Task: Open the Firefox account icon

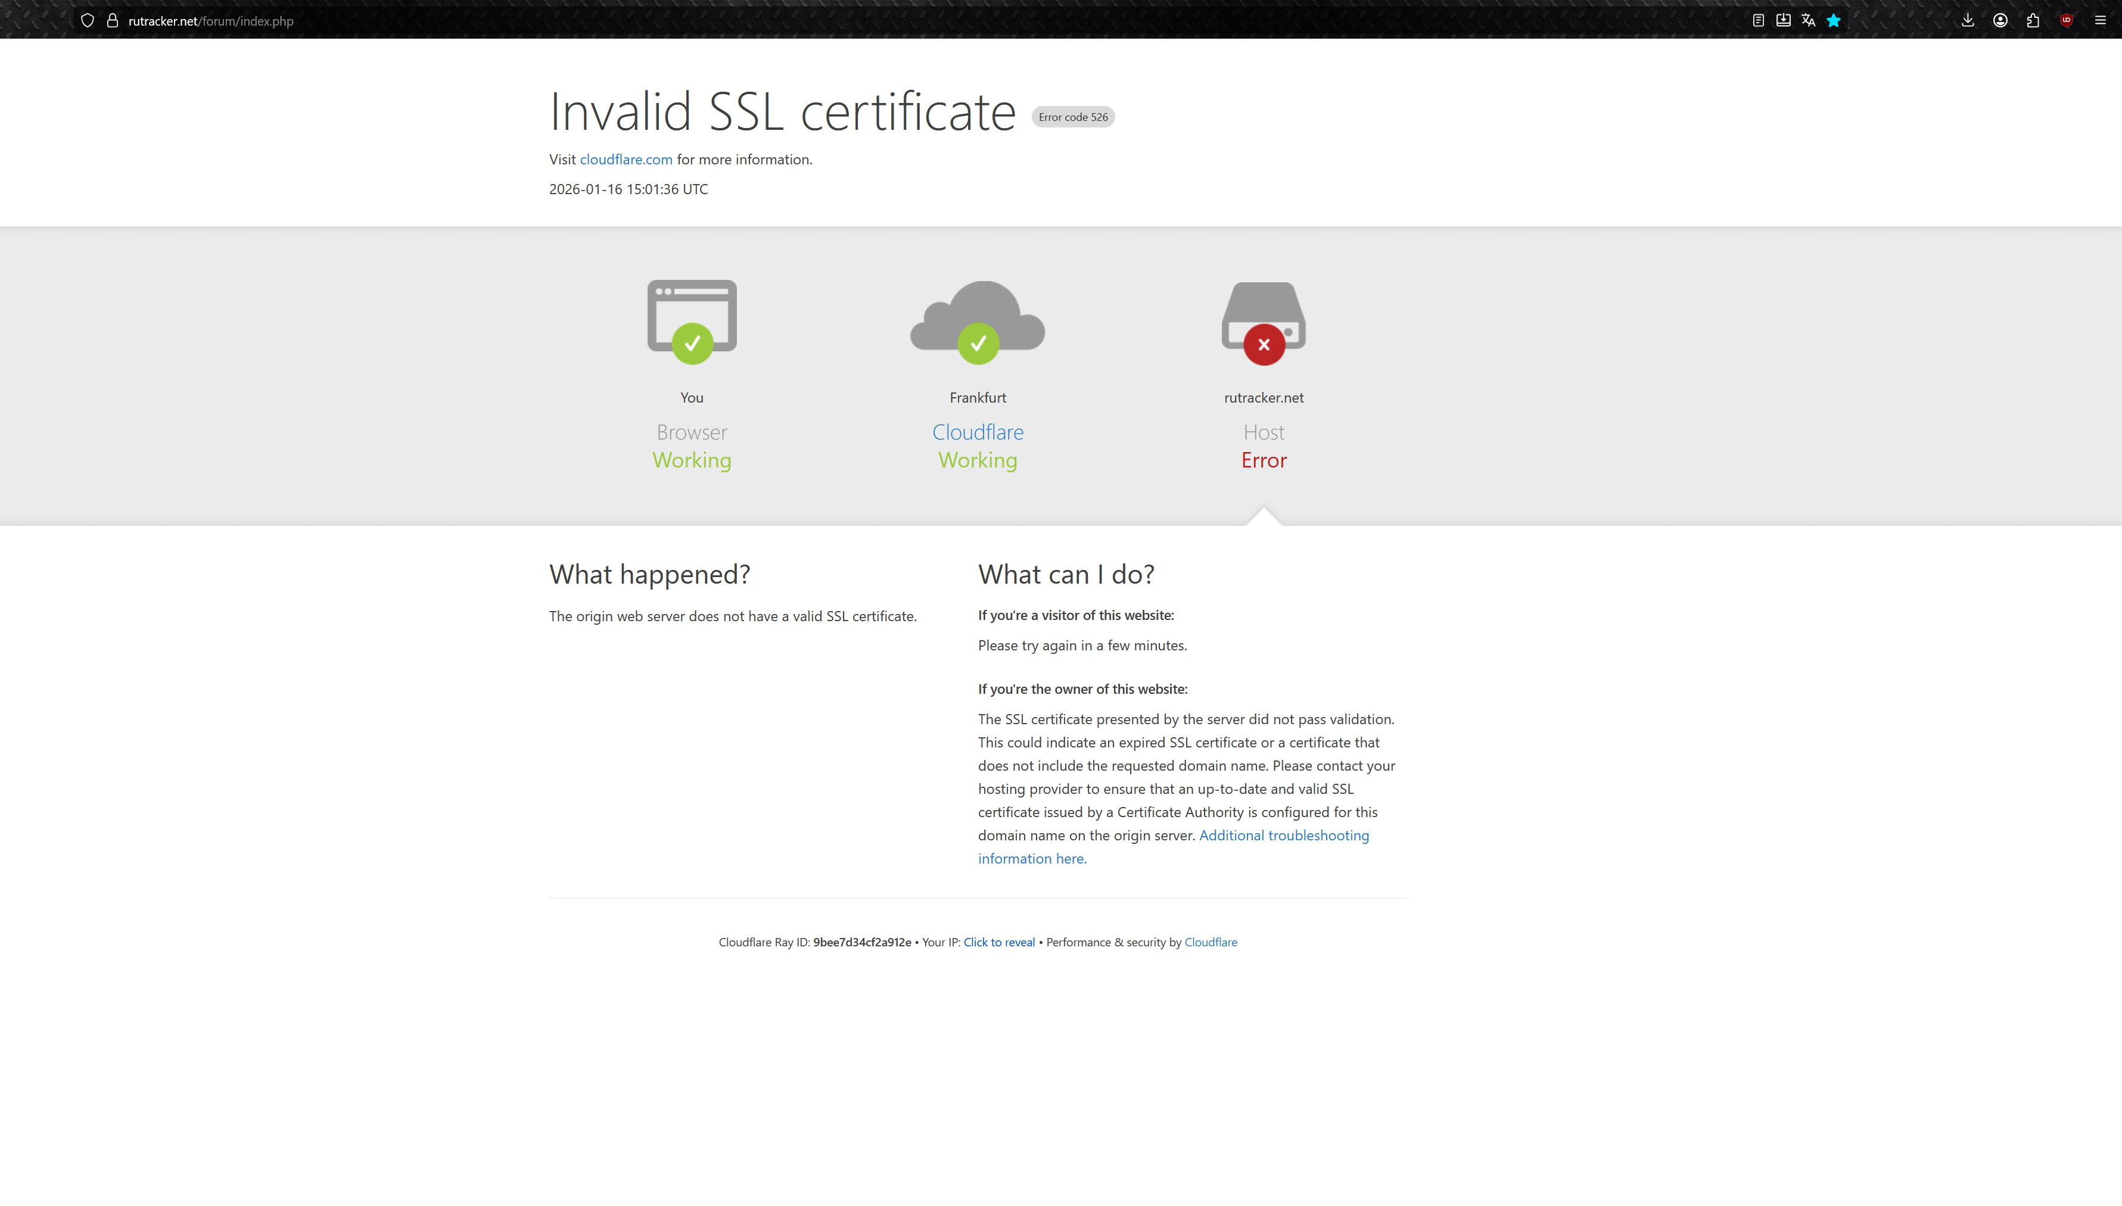Action: pyautogui.click(x=2000, y=21)
